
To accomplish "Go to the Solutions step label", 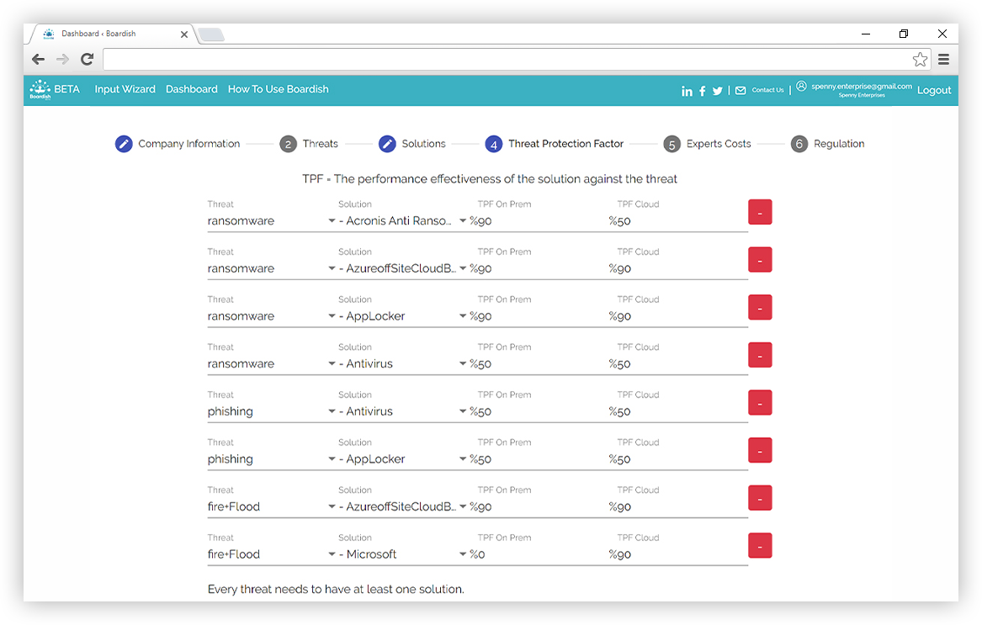I will tap(423, 144).
